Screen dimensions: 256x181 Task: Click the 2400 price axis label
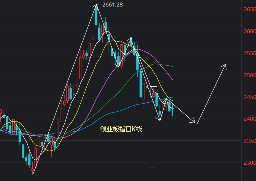[x=249, y=119]
